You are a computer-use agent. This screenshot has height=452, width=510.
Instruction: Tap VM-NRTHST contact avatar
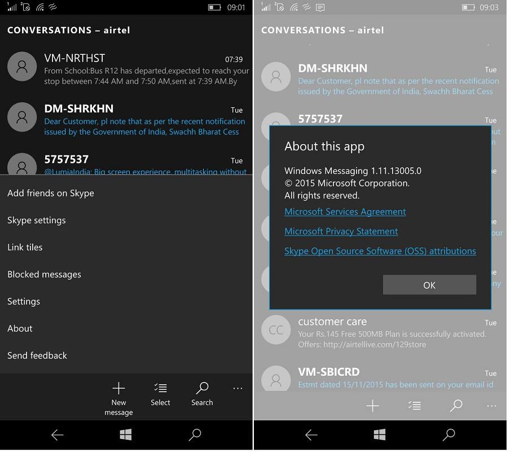click(x=22, y=67)
